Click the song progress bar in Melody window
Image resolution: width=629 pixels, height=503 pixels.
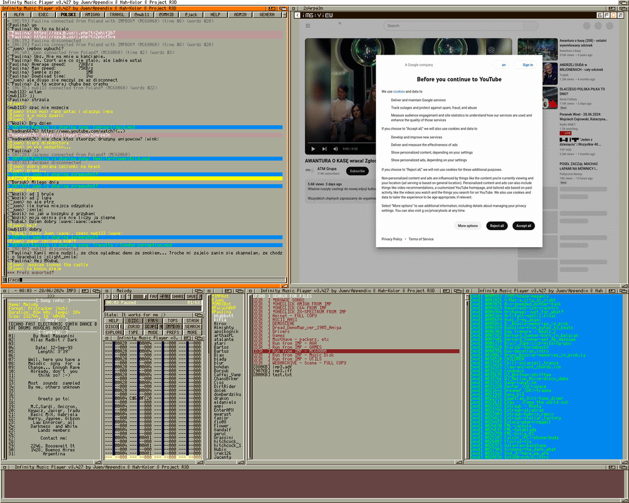coord(153,308)
